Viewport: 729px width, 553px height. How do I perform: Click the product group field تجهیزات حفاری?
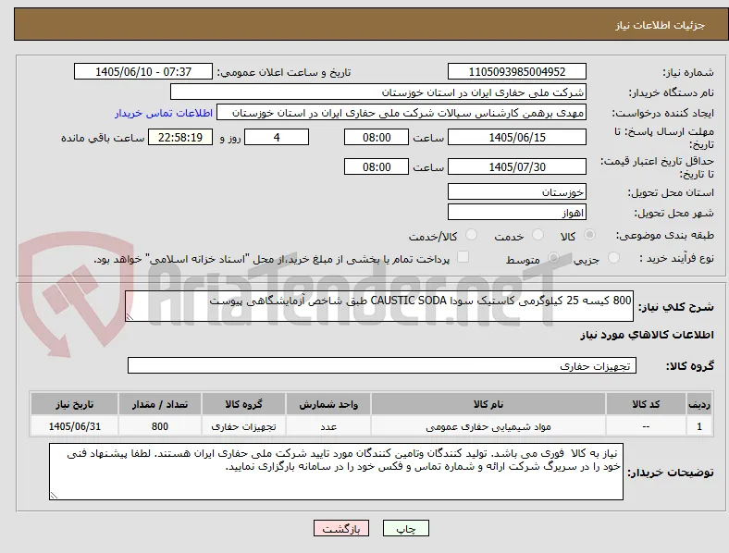(x=382, y=365)
